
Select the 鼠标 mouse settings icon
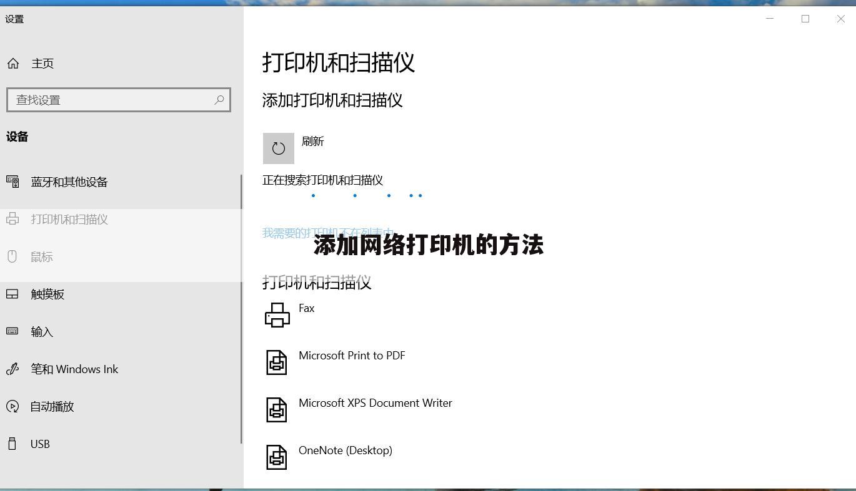pos(12,256)
